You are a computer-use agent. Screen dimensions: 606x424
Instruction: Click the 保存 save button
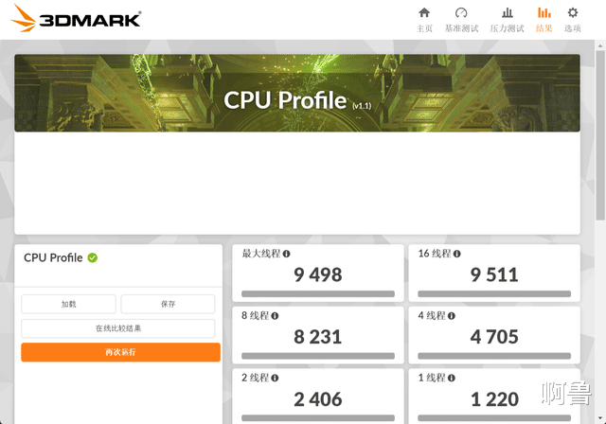point(168,304)
